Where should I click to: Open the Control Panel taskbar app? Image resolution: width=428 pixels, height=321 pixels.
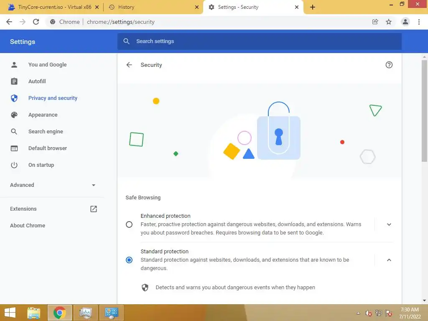[112, 313]
